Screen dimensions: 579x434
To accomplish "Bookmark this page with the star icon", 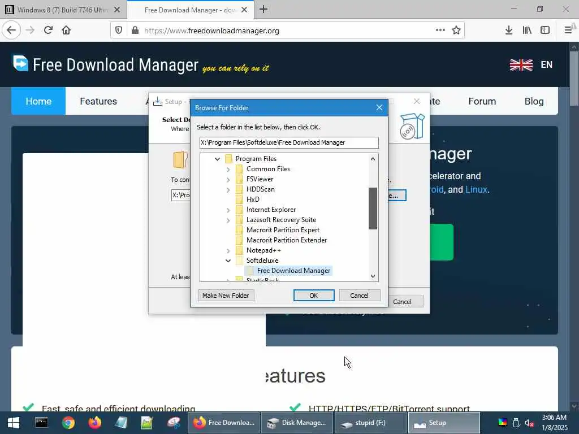I will [x=456, y=30].
